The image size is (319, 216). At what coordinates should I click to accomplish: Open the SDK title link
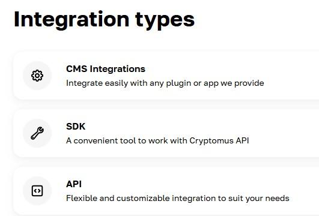click(x=76, y=127)
